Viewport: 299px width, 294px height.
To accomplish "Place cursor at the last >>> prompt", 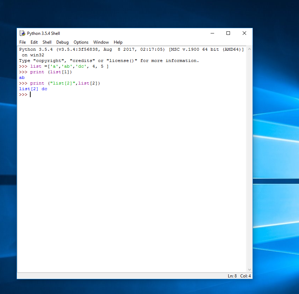I will pos(30,95).
